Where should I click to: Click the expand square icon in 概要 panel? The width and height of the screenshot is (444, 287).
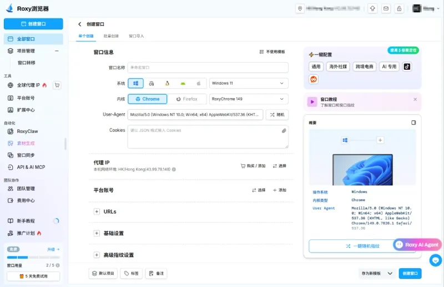(x=413, y=122)
